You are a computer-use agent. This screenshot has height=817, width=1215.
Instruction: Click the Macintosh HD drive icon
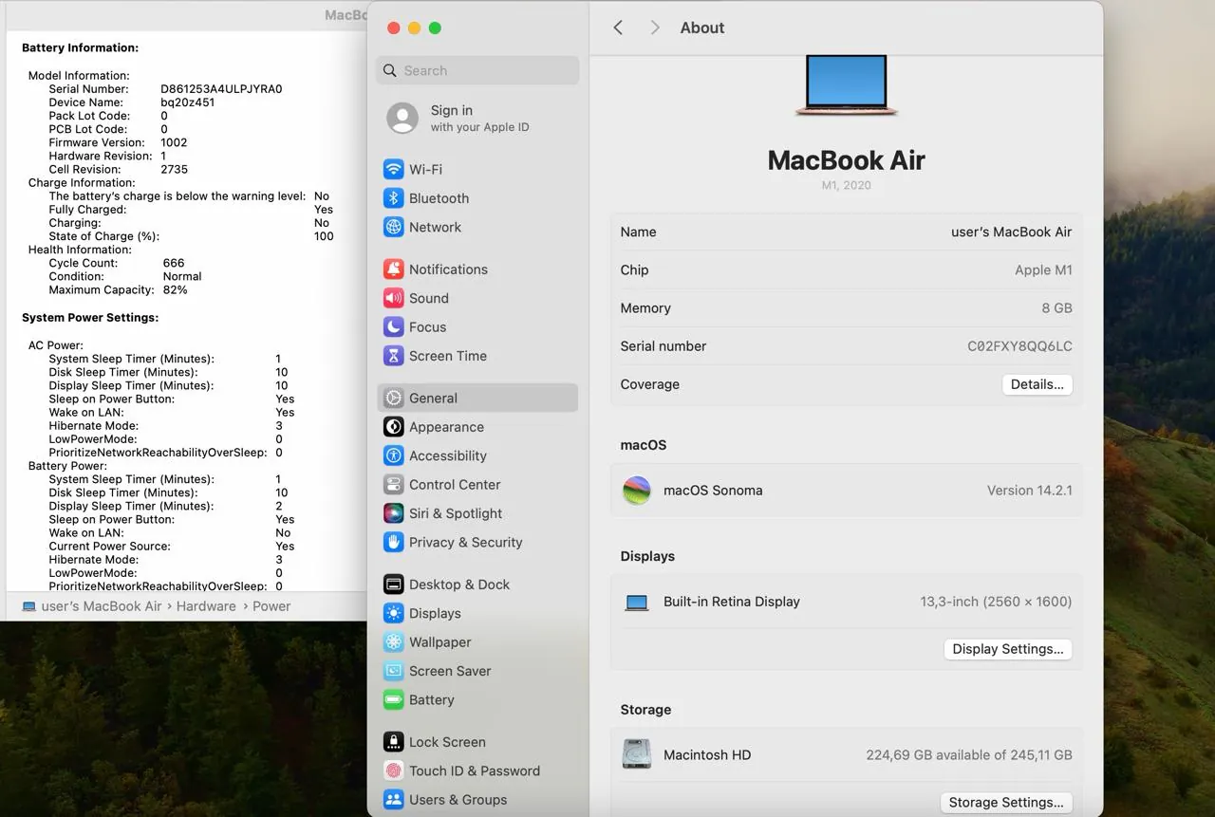point(637,755)
